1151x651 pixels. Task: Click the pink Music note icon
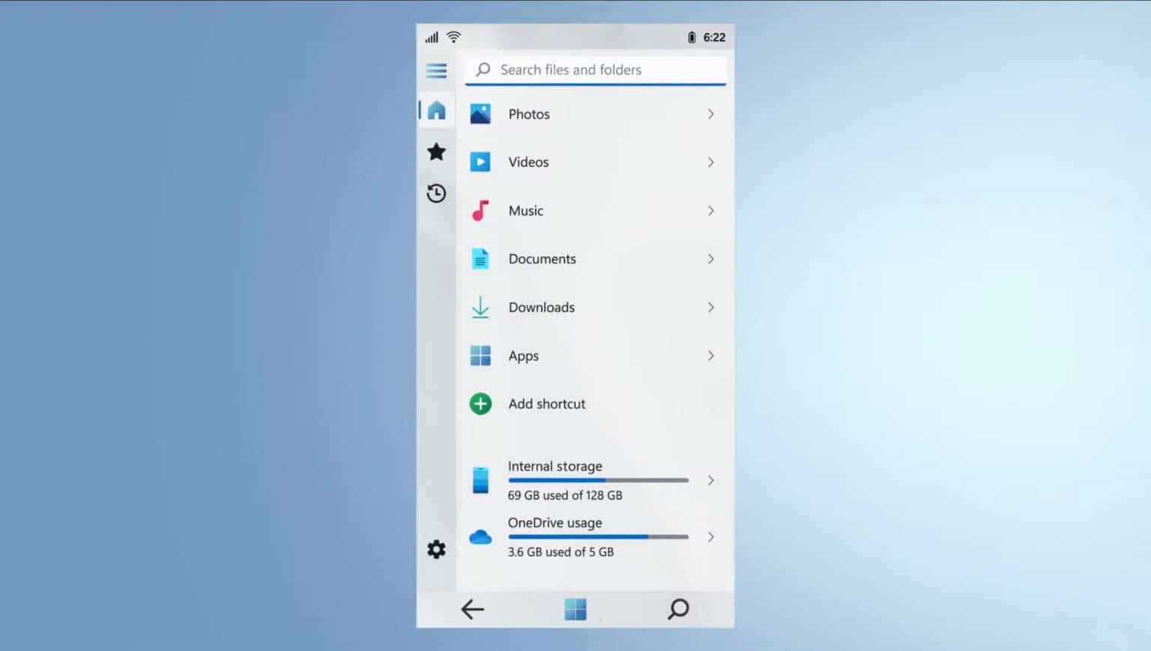(480, 211)
